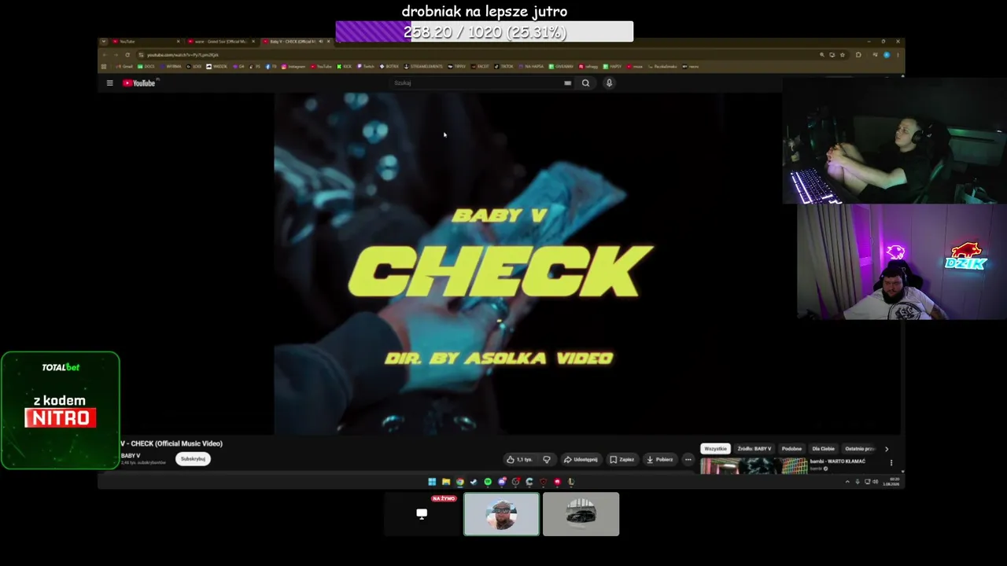Open the more actions menu under the video
1007x566 pixels.
coord(688,459)
